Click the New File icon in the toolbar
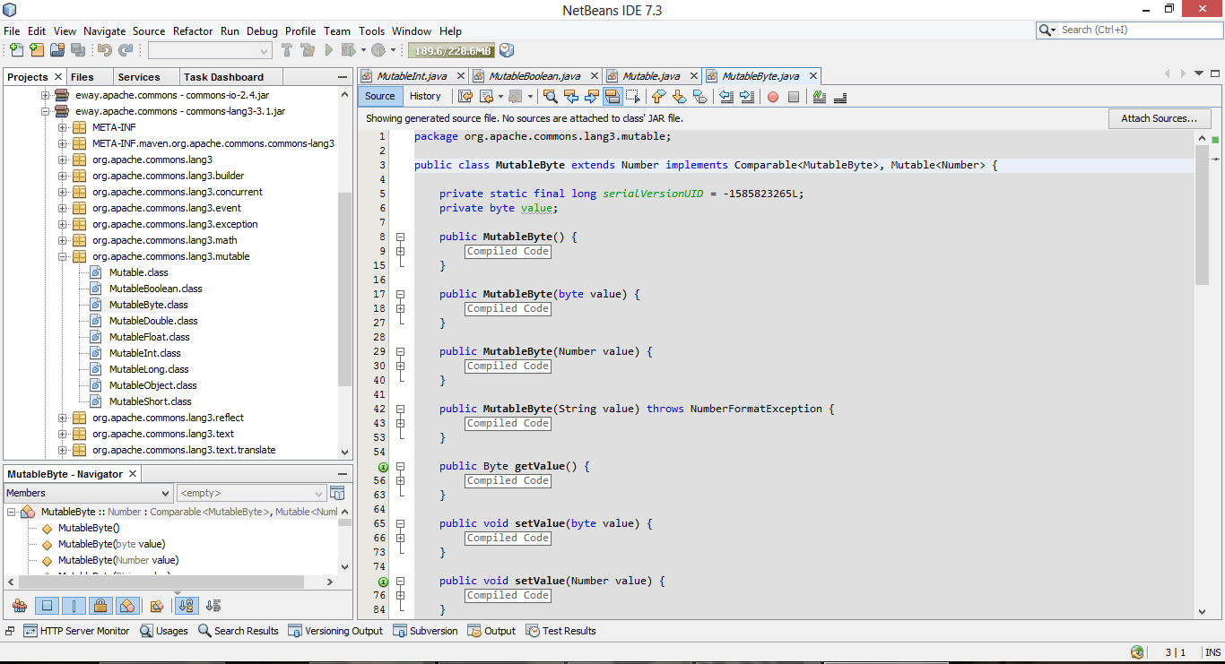Viewport: 1225px width, 664px height. [x=17, y=51]
